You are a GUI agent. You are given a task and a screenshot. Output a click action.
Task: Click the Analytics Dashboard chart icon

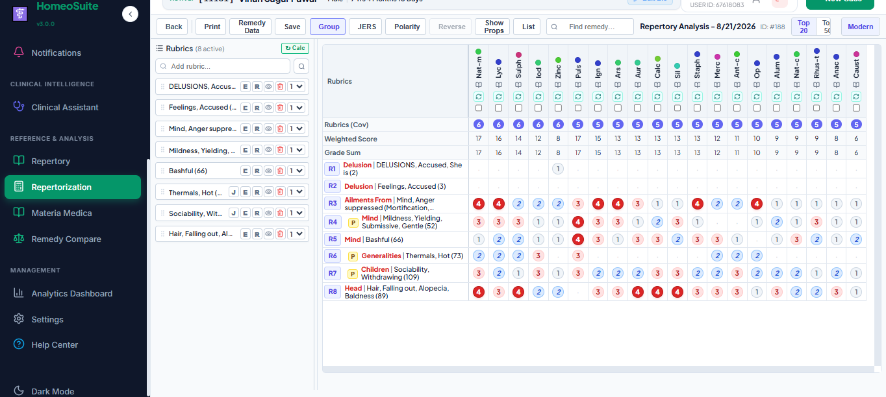click(19, 293)
